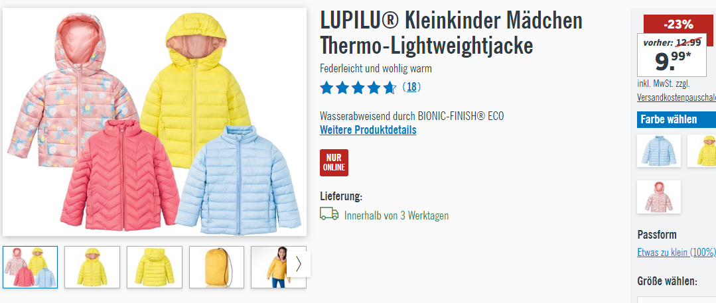716x303 pixels.
Task: Open Weitere Produktdetails link
Action: coord(368,129)
